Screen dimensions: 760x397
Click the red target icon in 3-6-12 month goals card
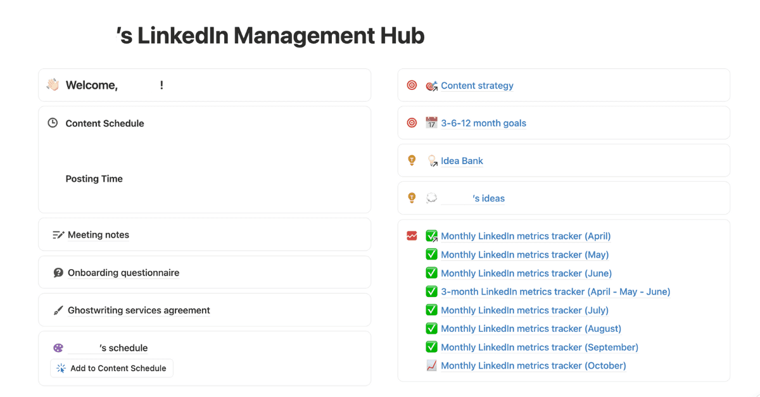412,123
